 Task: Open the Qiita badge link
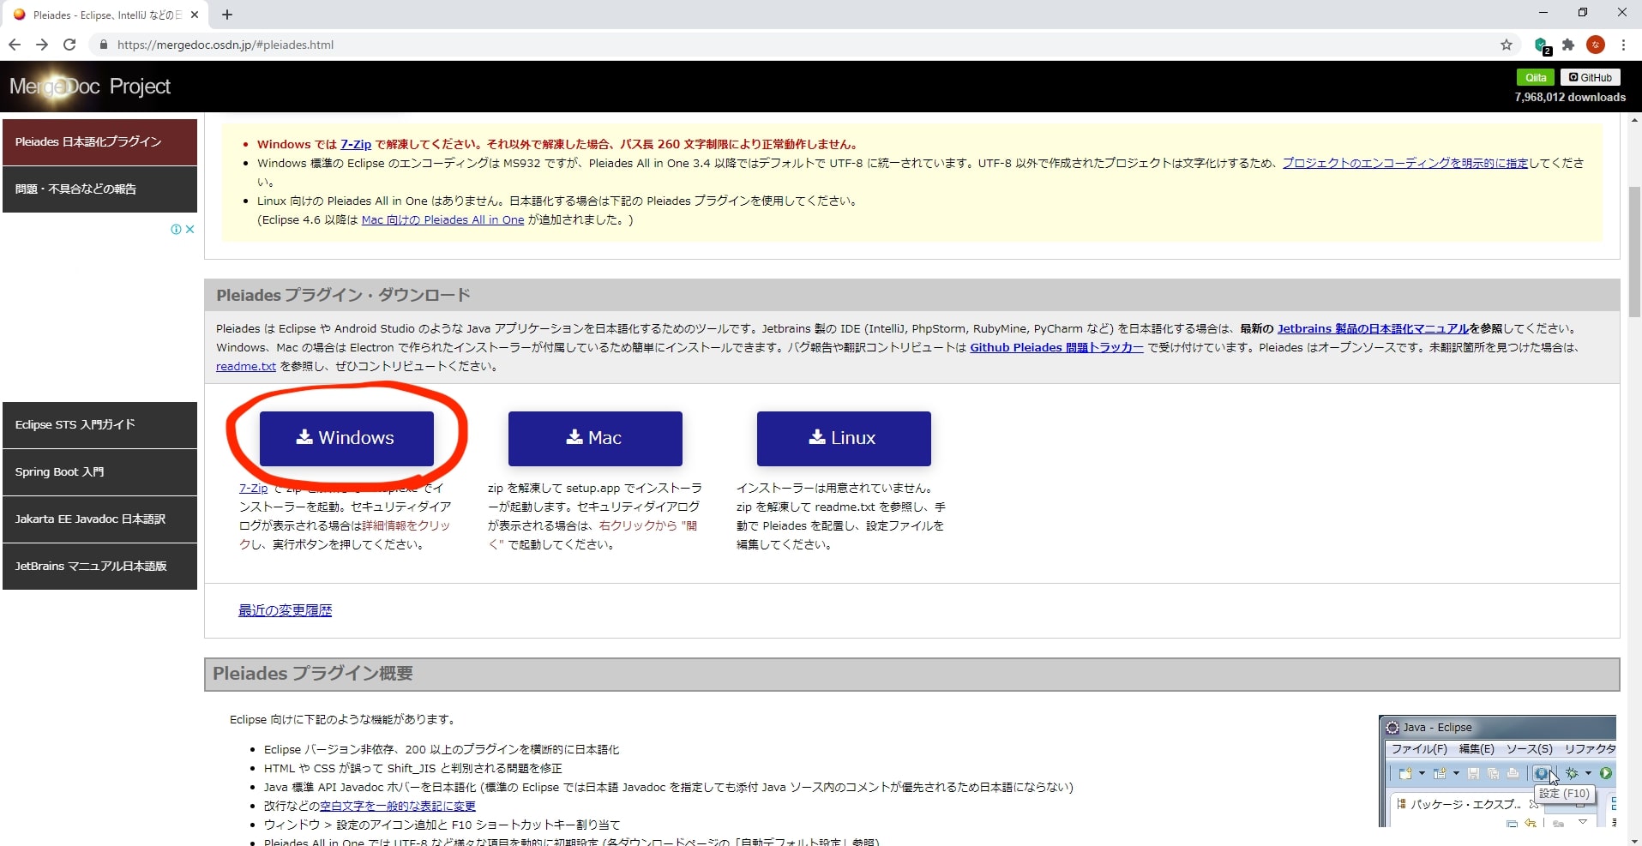(x=1535, y=77)
